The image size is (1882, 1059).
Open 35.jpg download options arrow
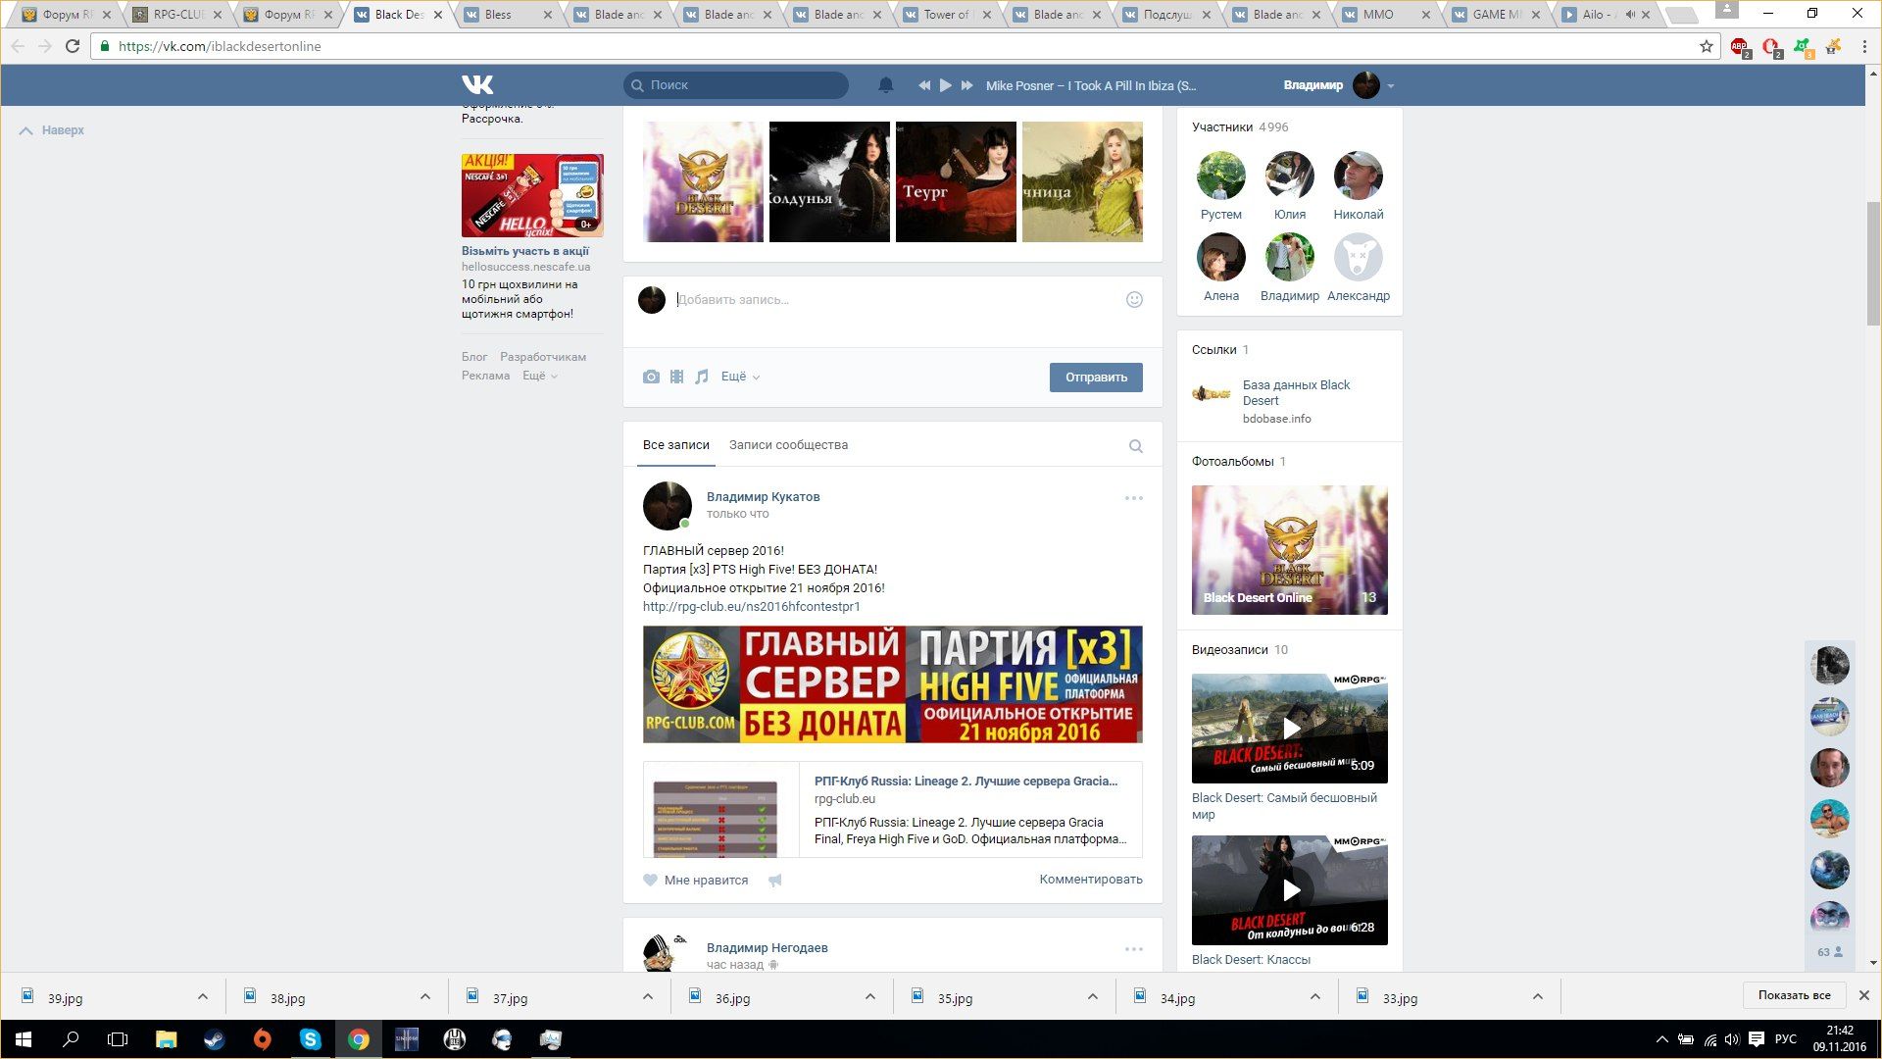pos(1092,997)
